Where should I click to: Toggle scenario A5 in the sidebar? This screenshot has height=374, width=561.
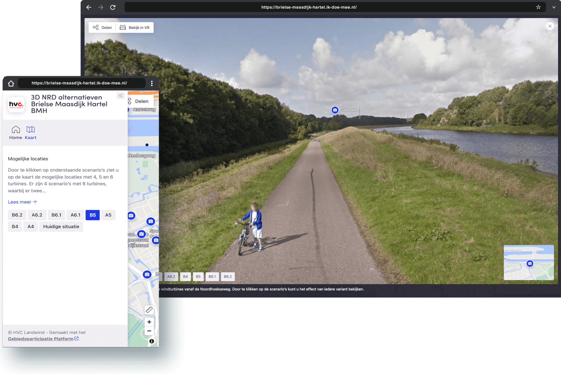click(x=108, y=215)
